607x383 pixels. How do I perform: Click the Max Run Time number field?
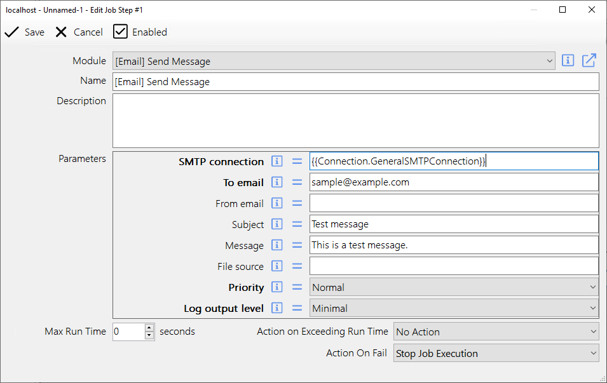[129, 332]
